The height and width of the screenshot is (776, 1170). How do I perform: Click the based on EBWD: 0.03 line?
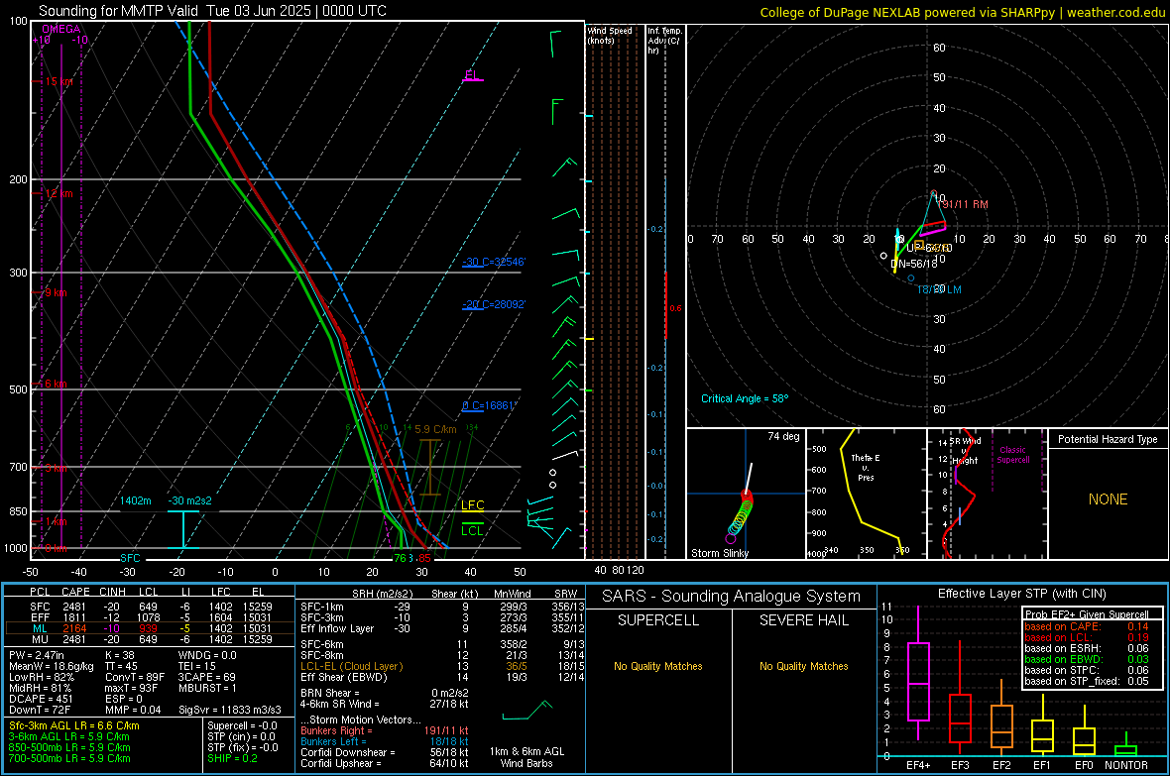[1087, 659]
